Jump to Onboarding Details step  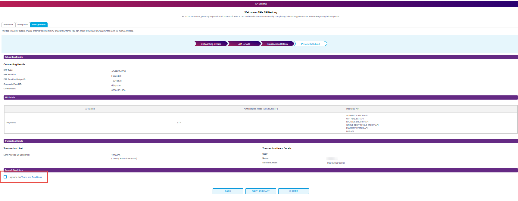click(x=211, y=44)
